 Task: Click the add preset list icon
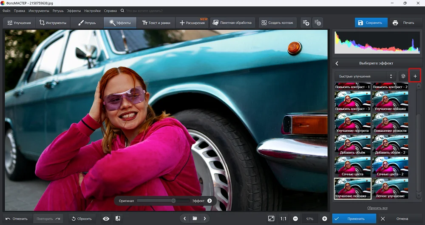pyautogui.click(x=306, y=23)
